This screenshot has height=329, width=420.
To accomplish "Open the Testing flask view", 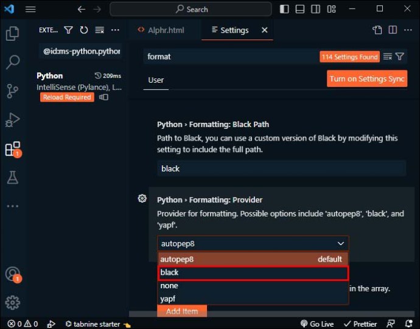I will point(12,178).
